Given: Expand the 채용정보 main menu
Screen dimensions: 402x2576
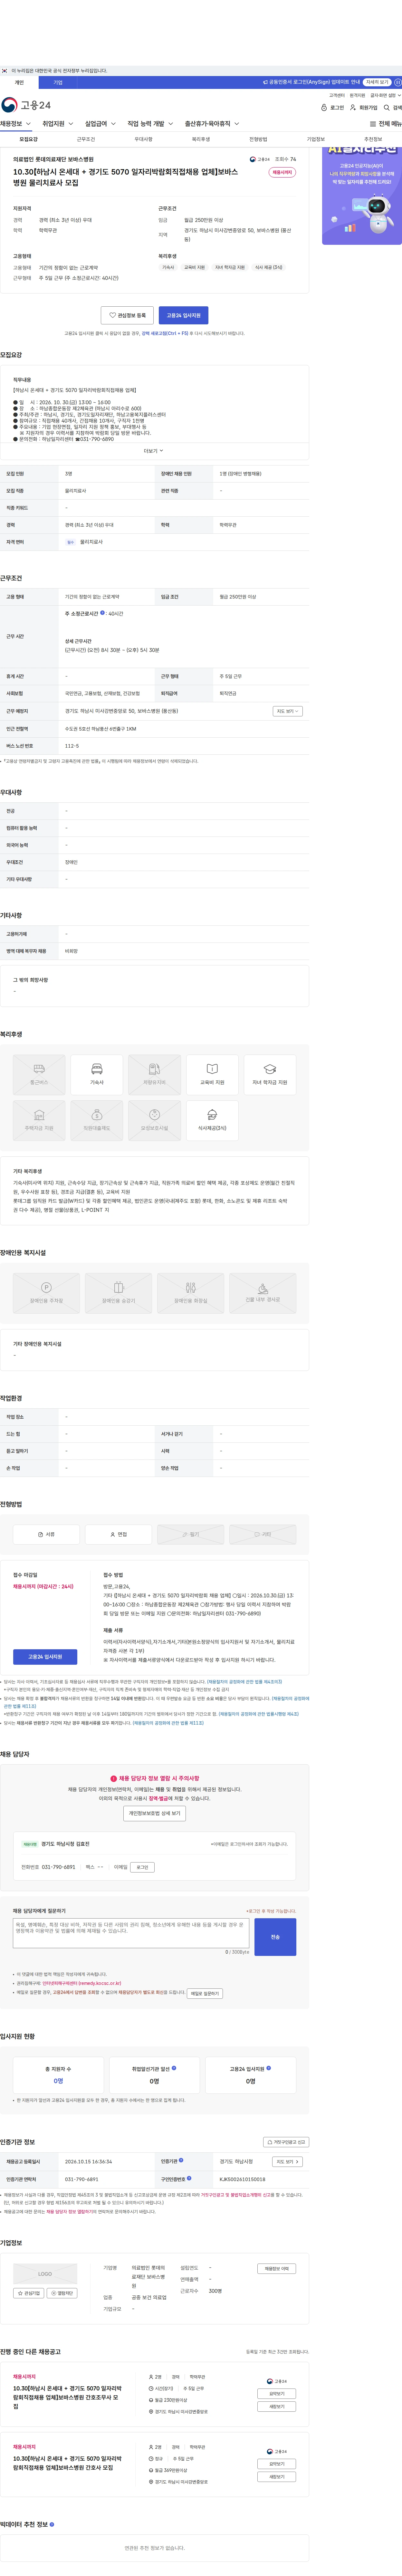Looking at the screenshot, I should click(x=16, y=124).
